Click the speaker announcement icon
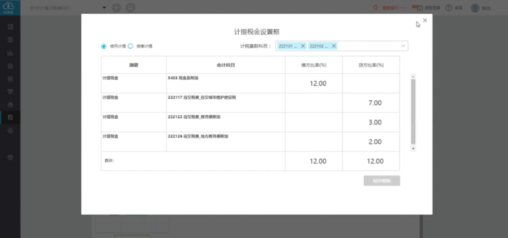Image resolution: width=508 pixels, height=238 pixels. click(376, 7)
